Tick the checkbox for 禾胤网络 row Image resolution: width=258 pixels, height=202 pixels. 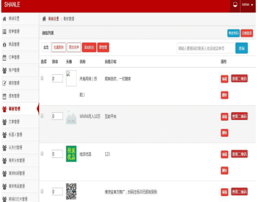click(42, 78)
